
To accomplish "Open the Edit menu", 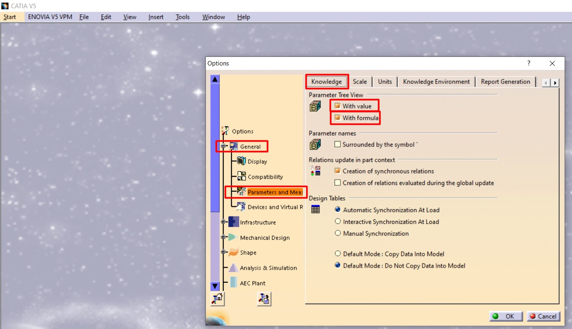I will [106, 17].
